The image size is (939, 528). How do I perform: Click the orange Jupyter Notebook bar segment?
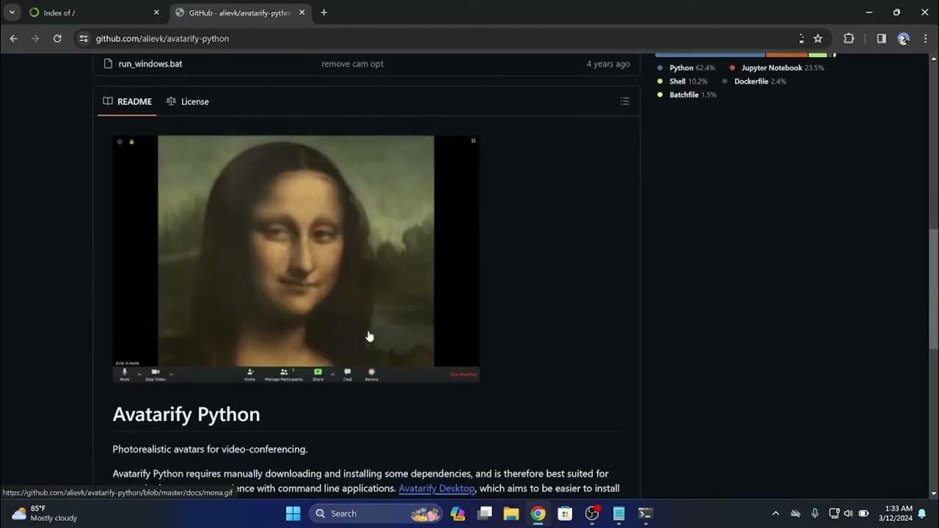tap(787, 55)
